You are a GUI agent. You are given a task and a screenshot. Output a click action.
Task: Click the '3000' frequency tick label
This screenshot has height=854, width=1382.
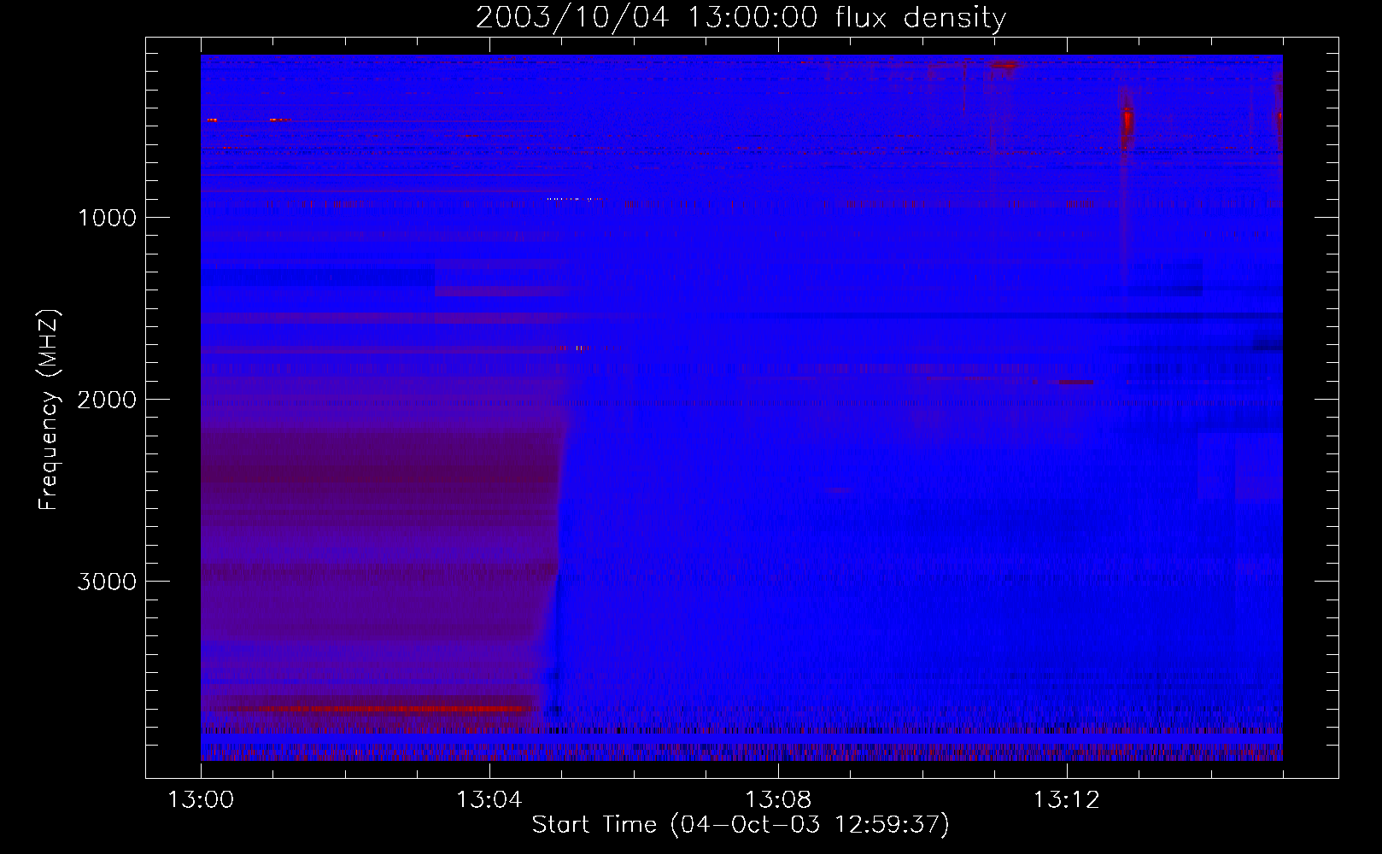[107, 582]
